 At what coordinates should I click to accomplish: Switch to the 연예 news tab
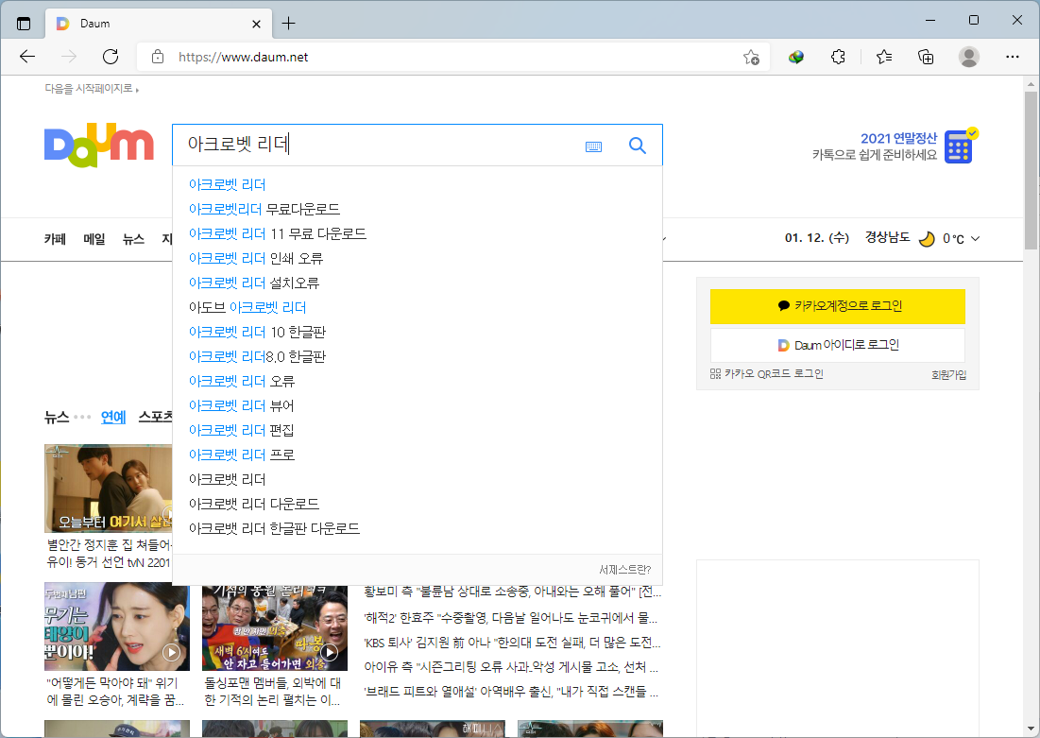113,417
